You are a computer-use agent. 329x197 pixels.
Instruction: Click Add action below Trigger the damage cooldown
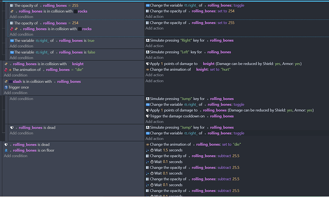coord(156,122)
